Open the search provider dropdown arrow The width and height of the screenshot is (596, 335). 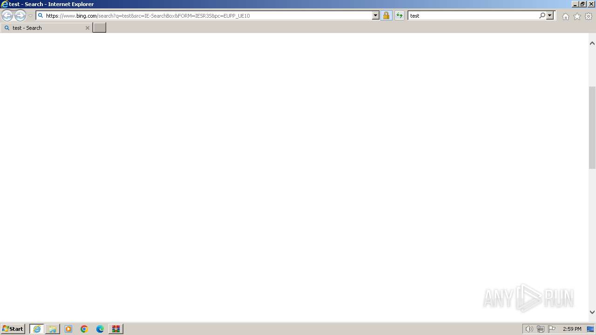click(x=550, y=16)
